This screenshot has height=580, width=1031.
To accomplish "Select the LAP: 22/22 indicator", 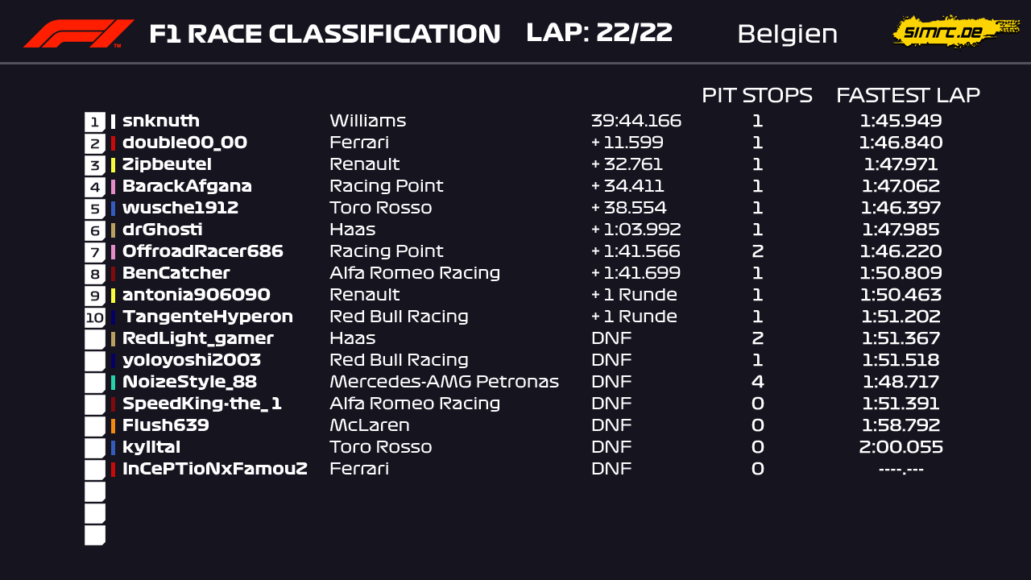I will pos(599,33).
